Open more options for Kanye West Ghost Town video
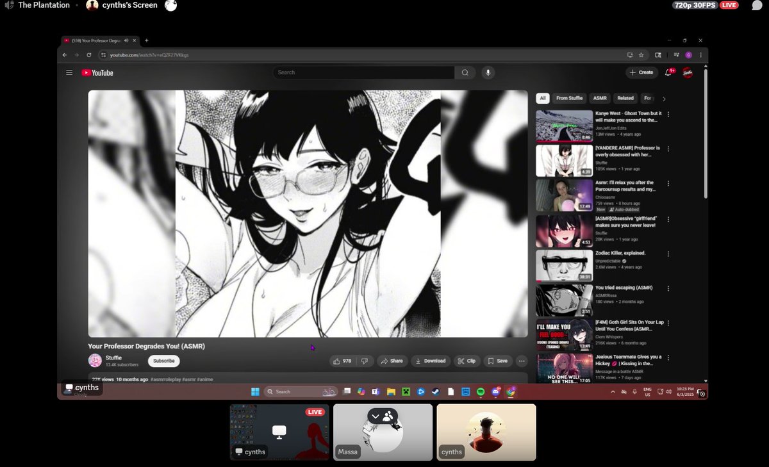This screenshot has width=769, height=467. (668, 114)
